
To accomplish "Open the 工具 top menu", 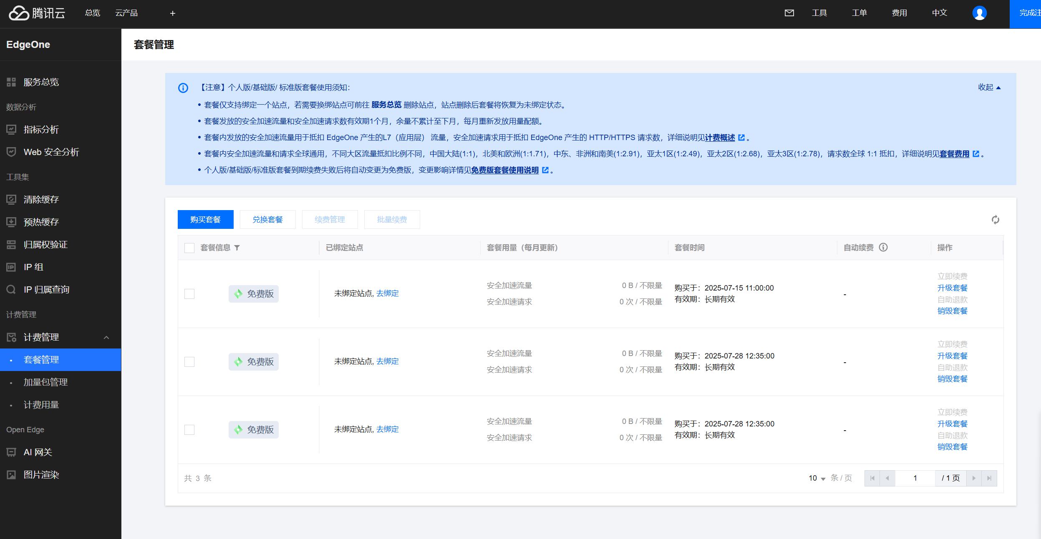I will pos(819,13).
